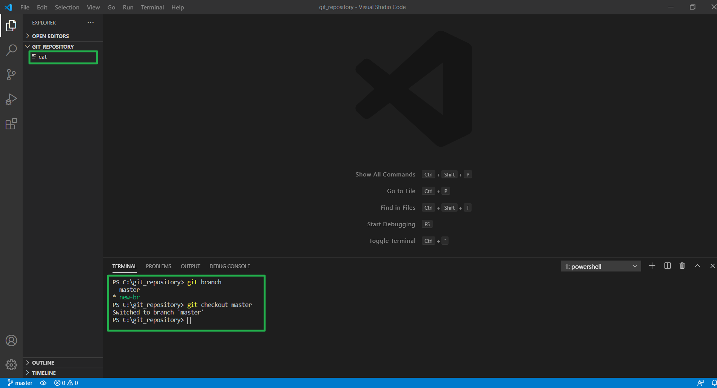Click the VS Code logo in title bar
This screenshot has width=717, height=388.
[8, 7]
